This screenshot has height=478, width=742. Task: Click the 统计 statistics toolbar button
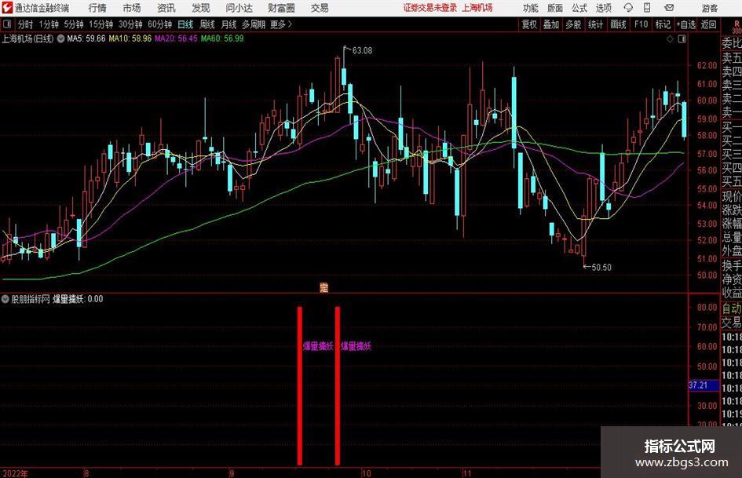595,24
